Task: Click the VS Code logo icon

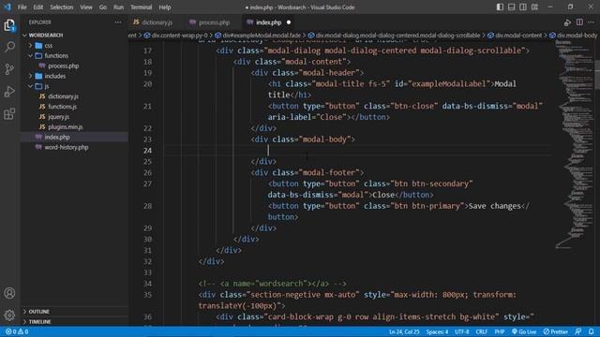Action: tap(7, 7)
